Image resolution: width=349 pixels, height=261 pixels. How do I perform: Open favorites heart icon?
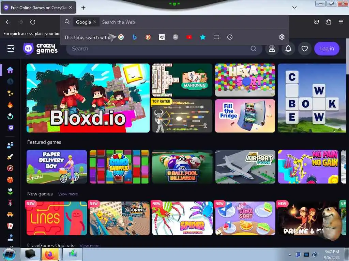point(304,49)
